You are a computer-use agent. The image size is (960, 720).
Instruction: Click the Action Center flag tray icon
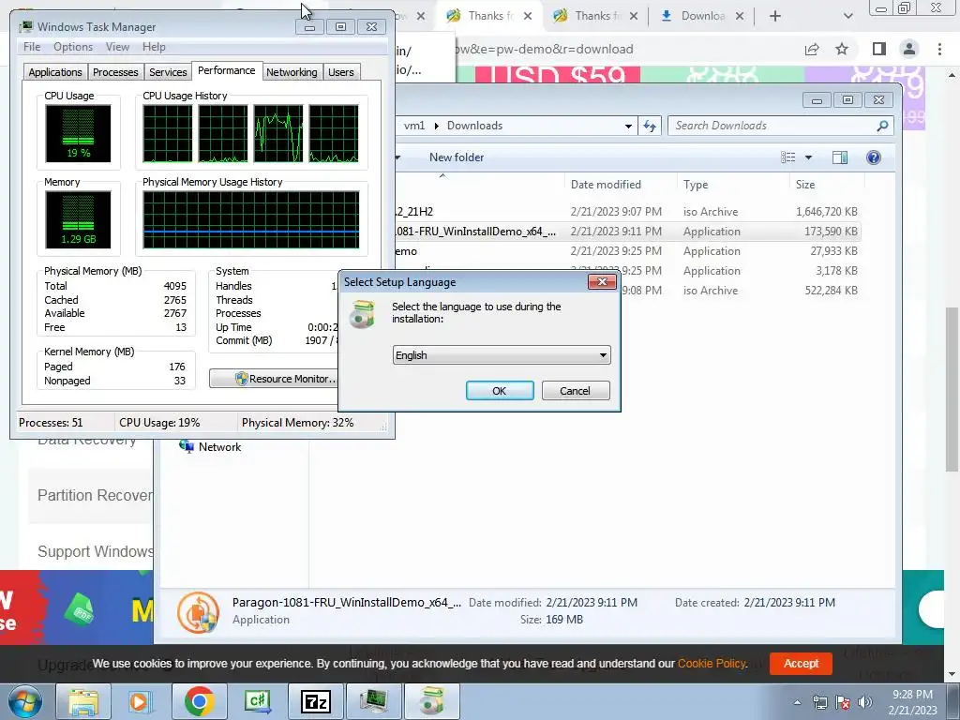(x=843, y=702)
